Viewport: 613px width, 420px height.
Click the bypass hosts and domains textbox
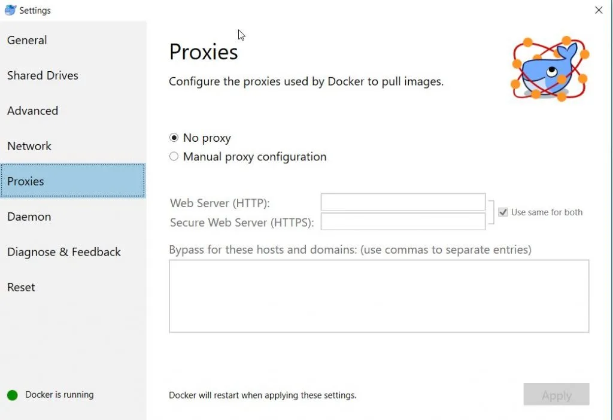pyautogui.click(x=378, y=296)
